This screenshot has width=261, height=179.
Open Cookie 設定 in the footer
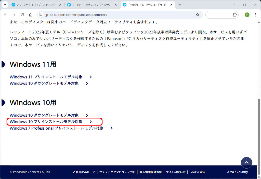[x=197, y=172]
